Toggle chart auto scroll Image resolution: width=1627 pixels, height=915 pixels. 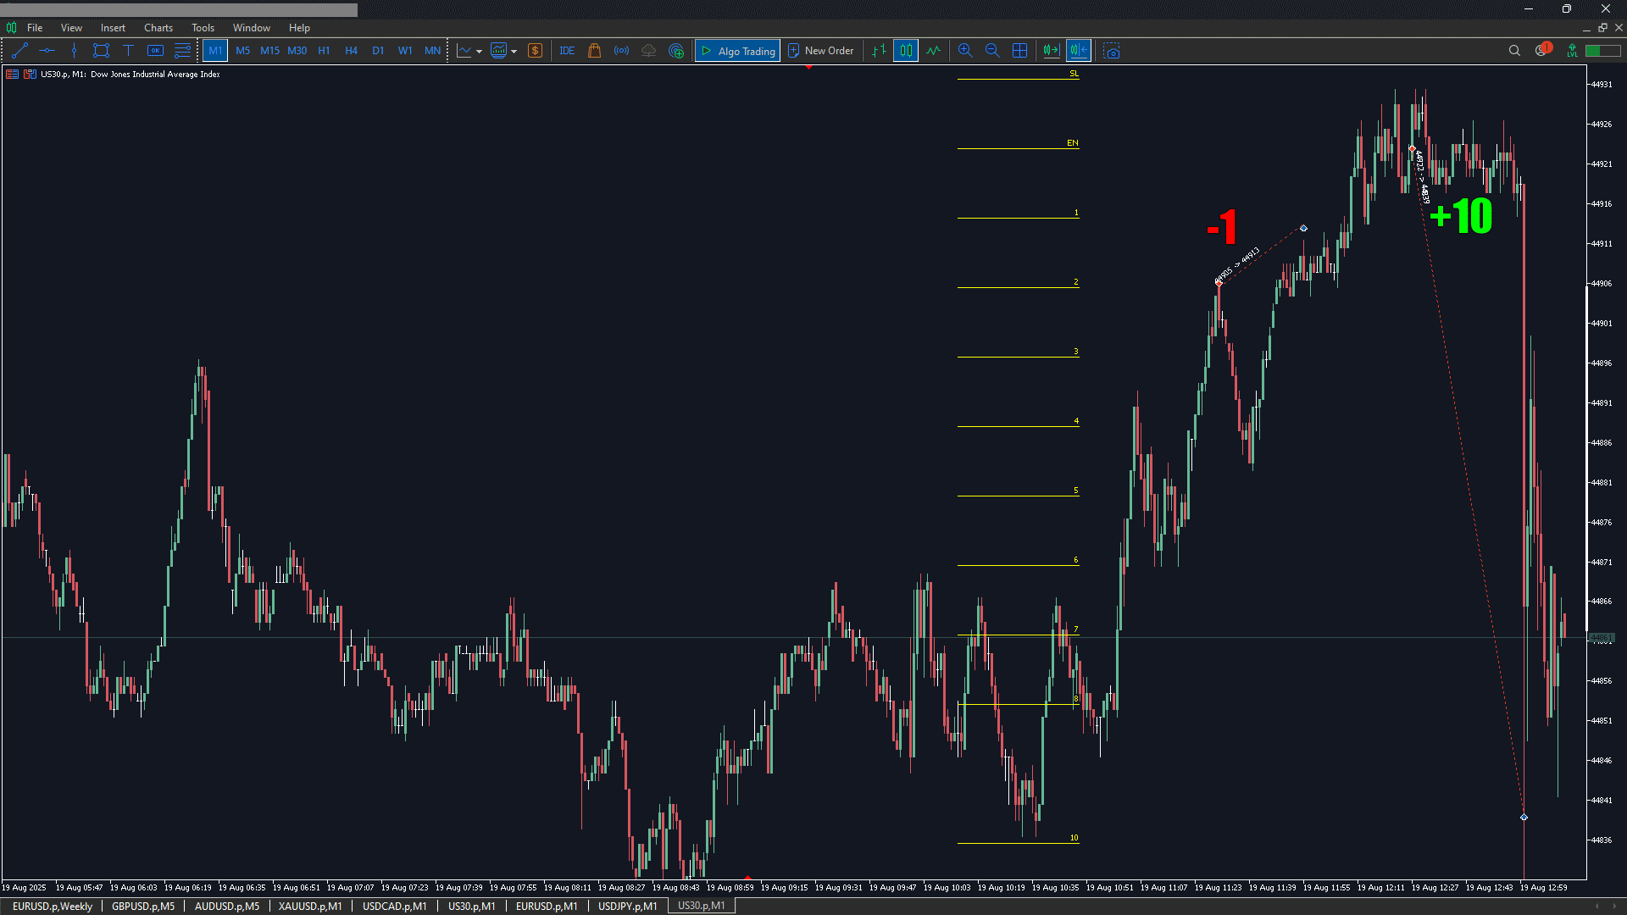point(1052,51)
